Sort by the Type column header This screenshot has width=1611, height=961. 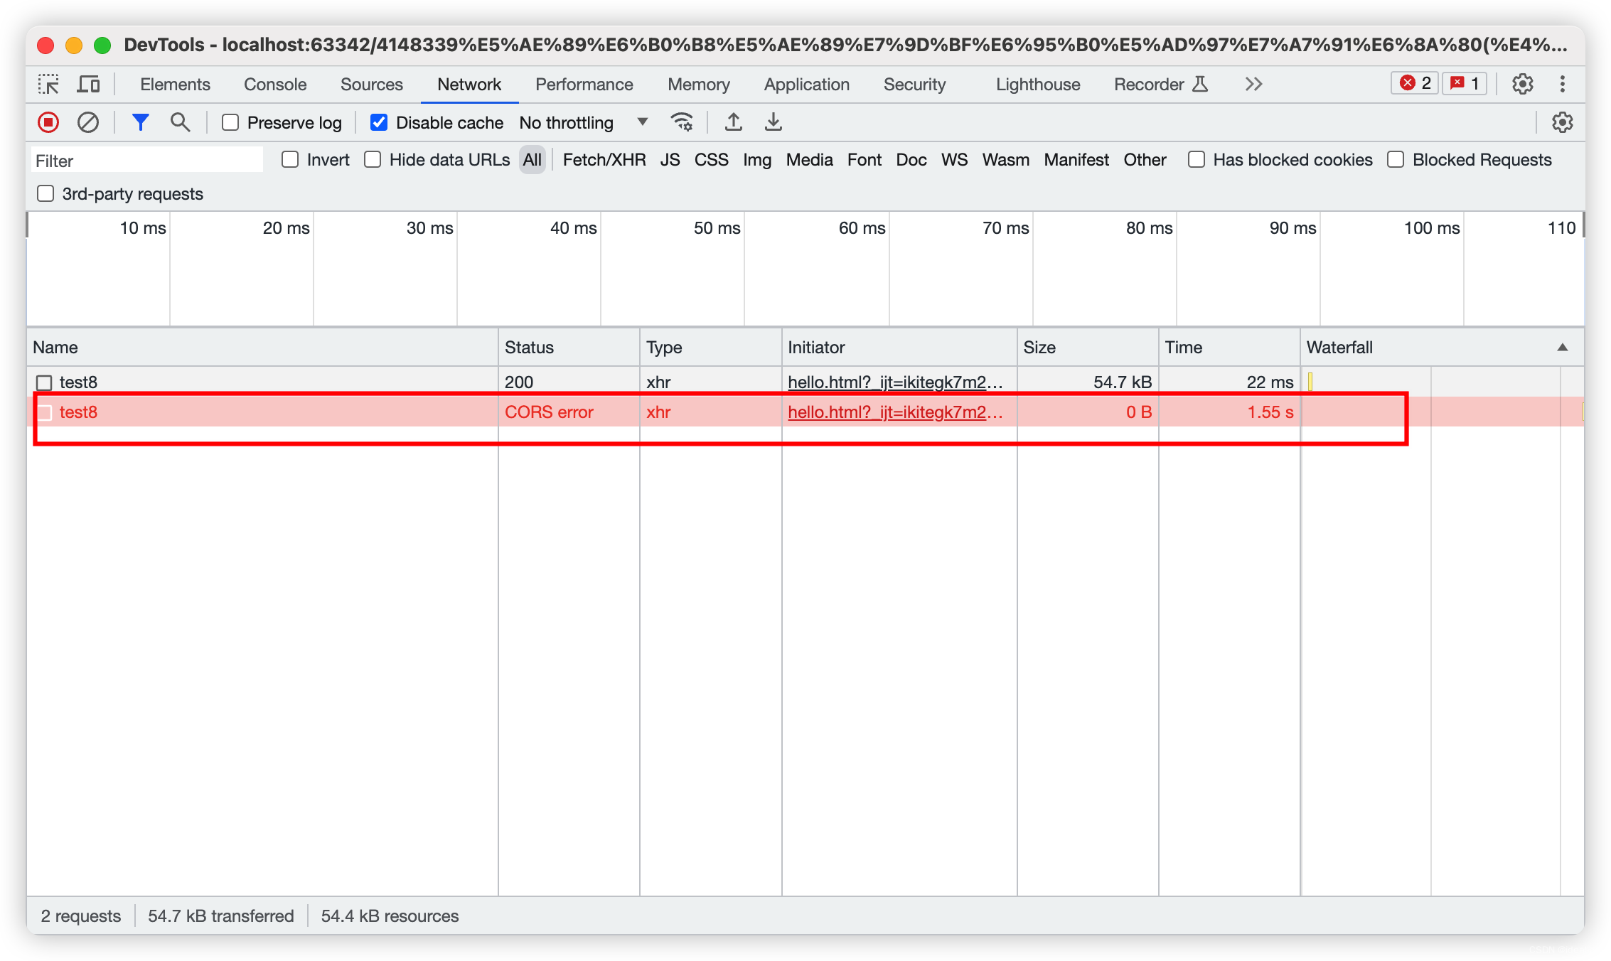[710, 347]
